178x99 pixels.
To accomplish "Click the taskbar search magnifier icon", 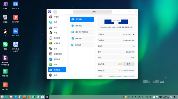I will tap(147, 97).
